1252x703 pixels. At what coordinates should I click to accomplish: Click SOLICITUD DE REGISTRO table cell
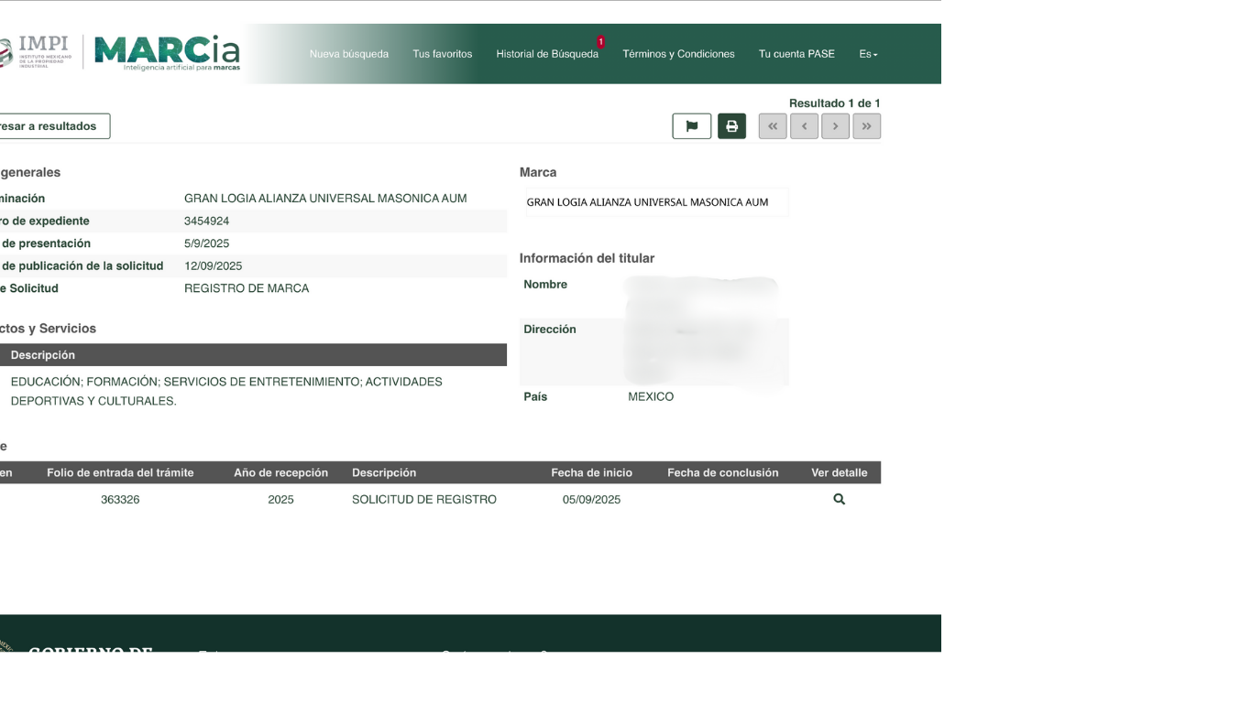[424, 499]
